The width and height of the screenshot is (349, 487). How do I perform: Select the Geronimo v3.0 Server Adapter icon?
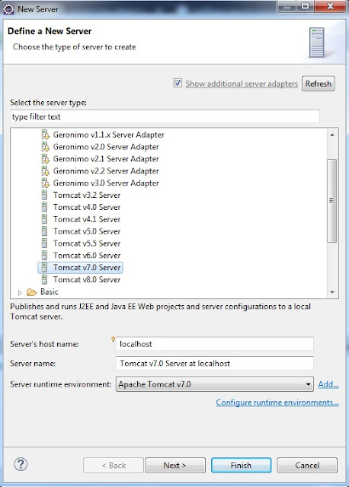click(x=46, y=183)
